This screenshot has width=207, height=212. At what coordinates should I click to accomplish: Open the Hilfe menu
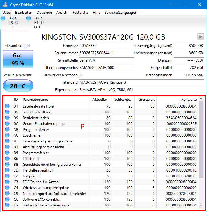click(x=96, y=13)
